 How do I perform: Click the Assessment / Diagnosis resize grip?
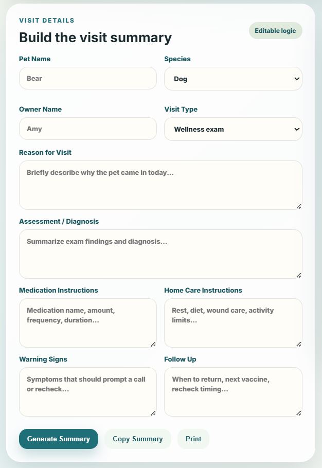[298, 275]
